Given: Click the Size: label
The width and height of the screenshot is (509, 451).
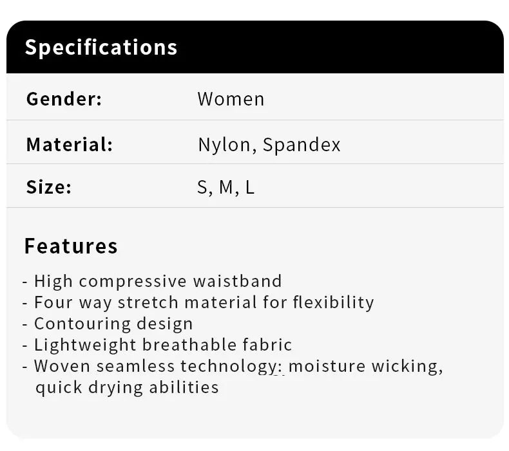Looking at the screenshot, I should pos(48,187).
